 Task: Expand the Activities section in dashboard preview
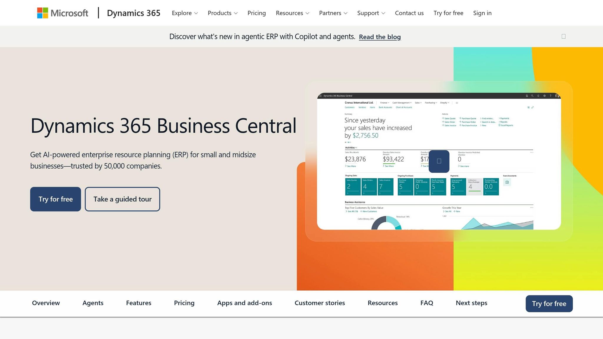coord(351,148)
